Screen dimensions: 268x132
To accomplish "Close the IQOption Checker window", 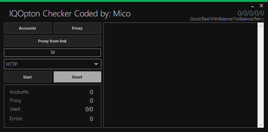I will point(261,6).
